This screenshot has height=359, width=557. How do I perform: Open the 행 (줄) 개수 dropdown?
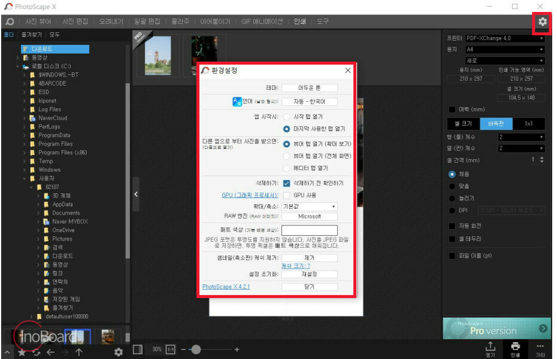pyautogui.click(x=521, y=137)
